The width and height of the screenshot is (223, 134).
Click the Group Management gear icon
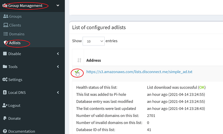tap(5, 5)
